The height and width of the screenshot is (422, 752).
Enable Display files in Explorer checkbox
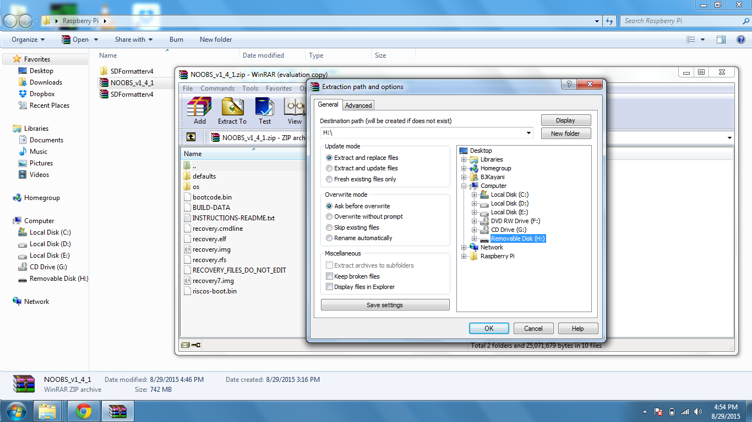point(329,287)
